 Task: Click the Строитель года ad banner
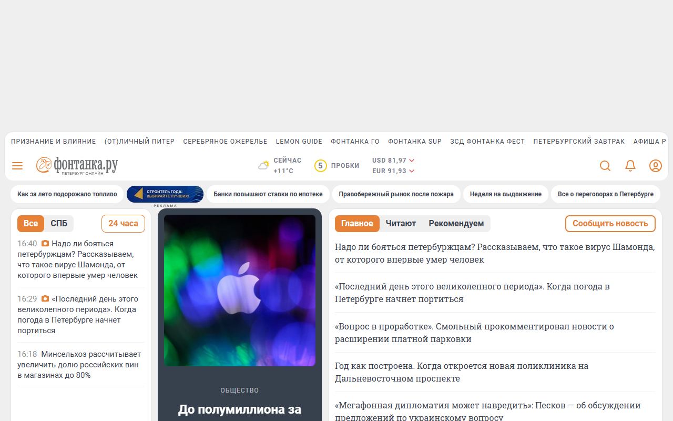click(165, 194)
